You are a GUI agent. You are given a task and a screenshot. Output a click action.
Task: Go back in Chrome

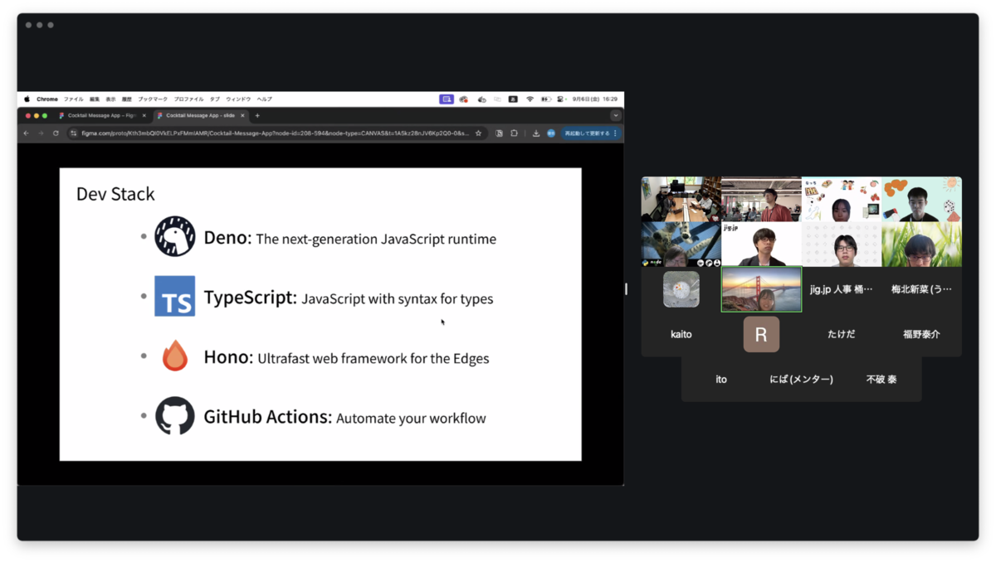click(x=27, y=133)
